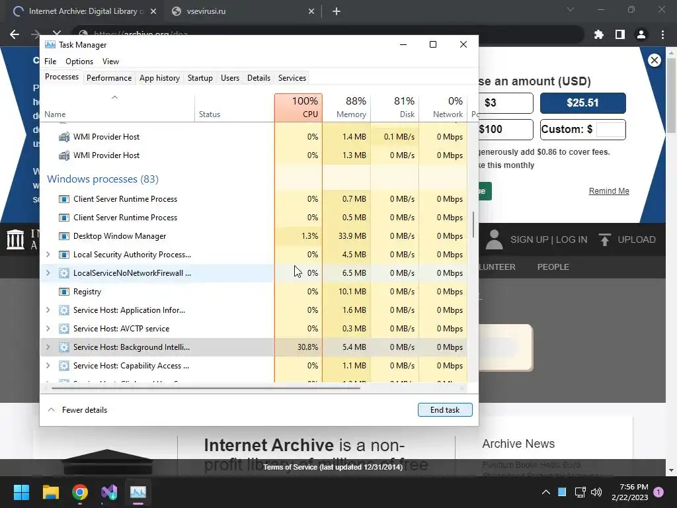677x508 pixels.
Task: Click the user silhouette icon near Sign Up
Action: point(495,239)
